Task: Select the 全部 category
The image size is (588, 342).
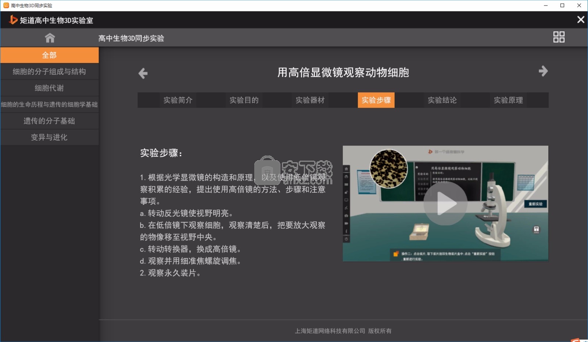Action: coord(49,55)
